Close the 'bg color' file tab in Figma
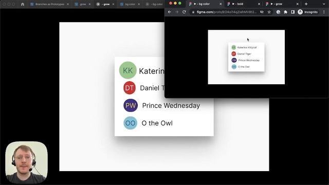The height and width of the screenshot is (185, 329). point(139,4)
